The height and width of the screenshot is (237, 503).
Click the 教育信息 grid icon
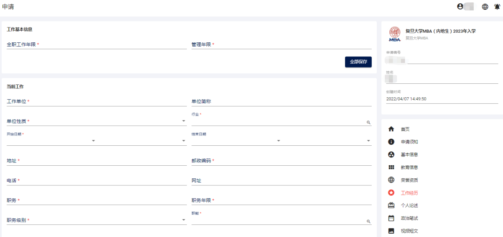[391, 167]
